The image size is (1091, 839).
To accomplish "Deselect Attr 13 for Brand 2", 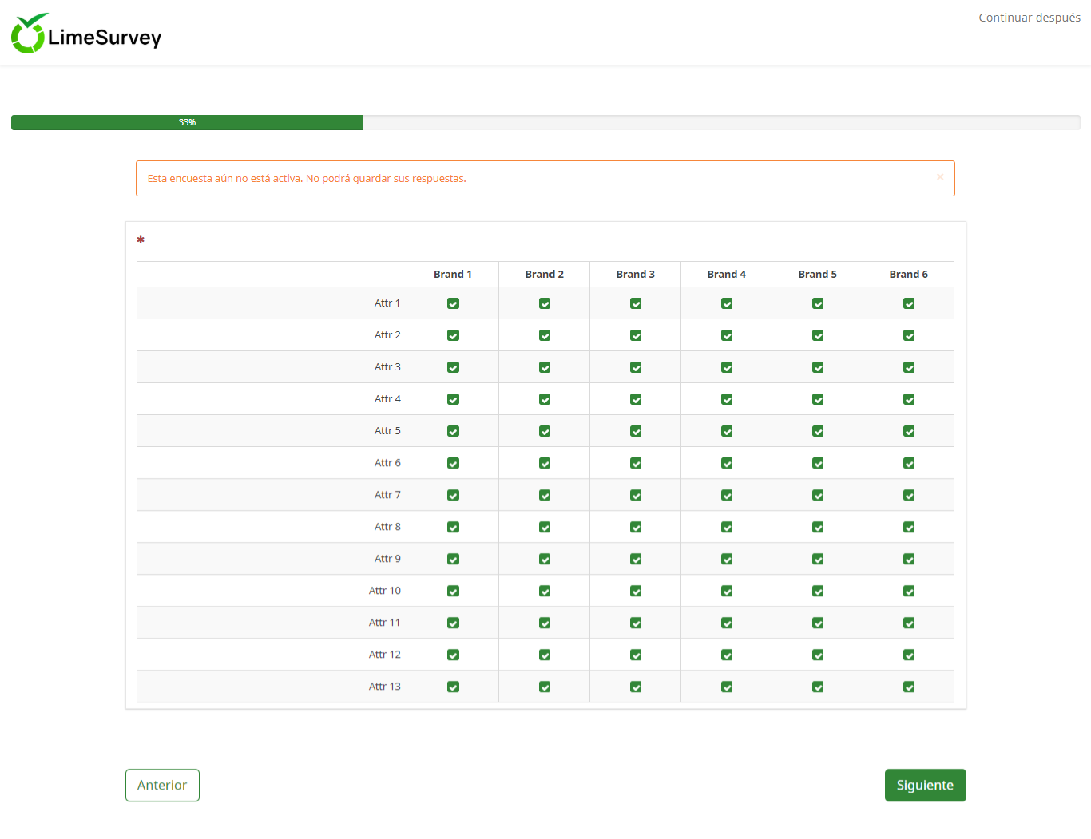I will pos(545,687).
